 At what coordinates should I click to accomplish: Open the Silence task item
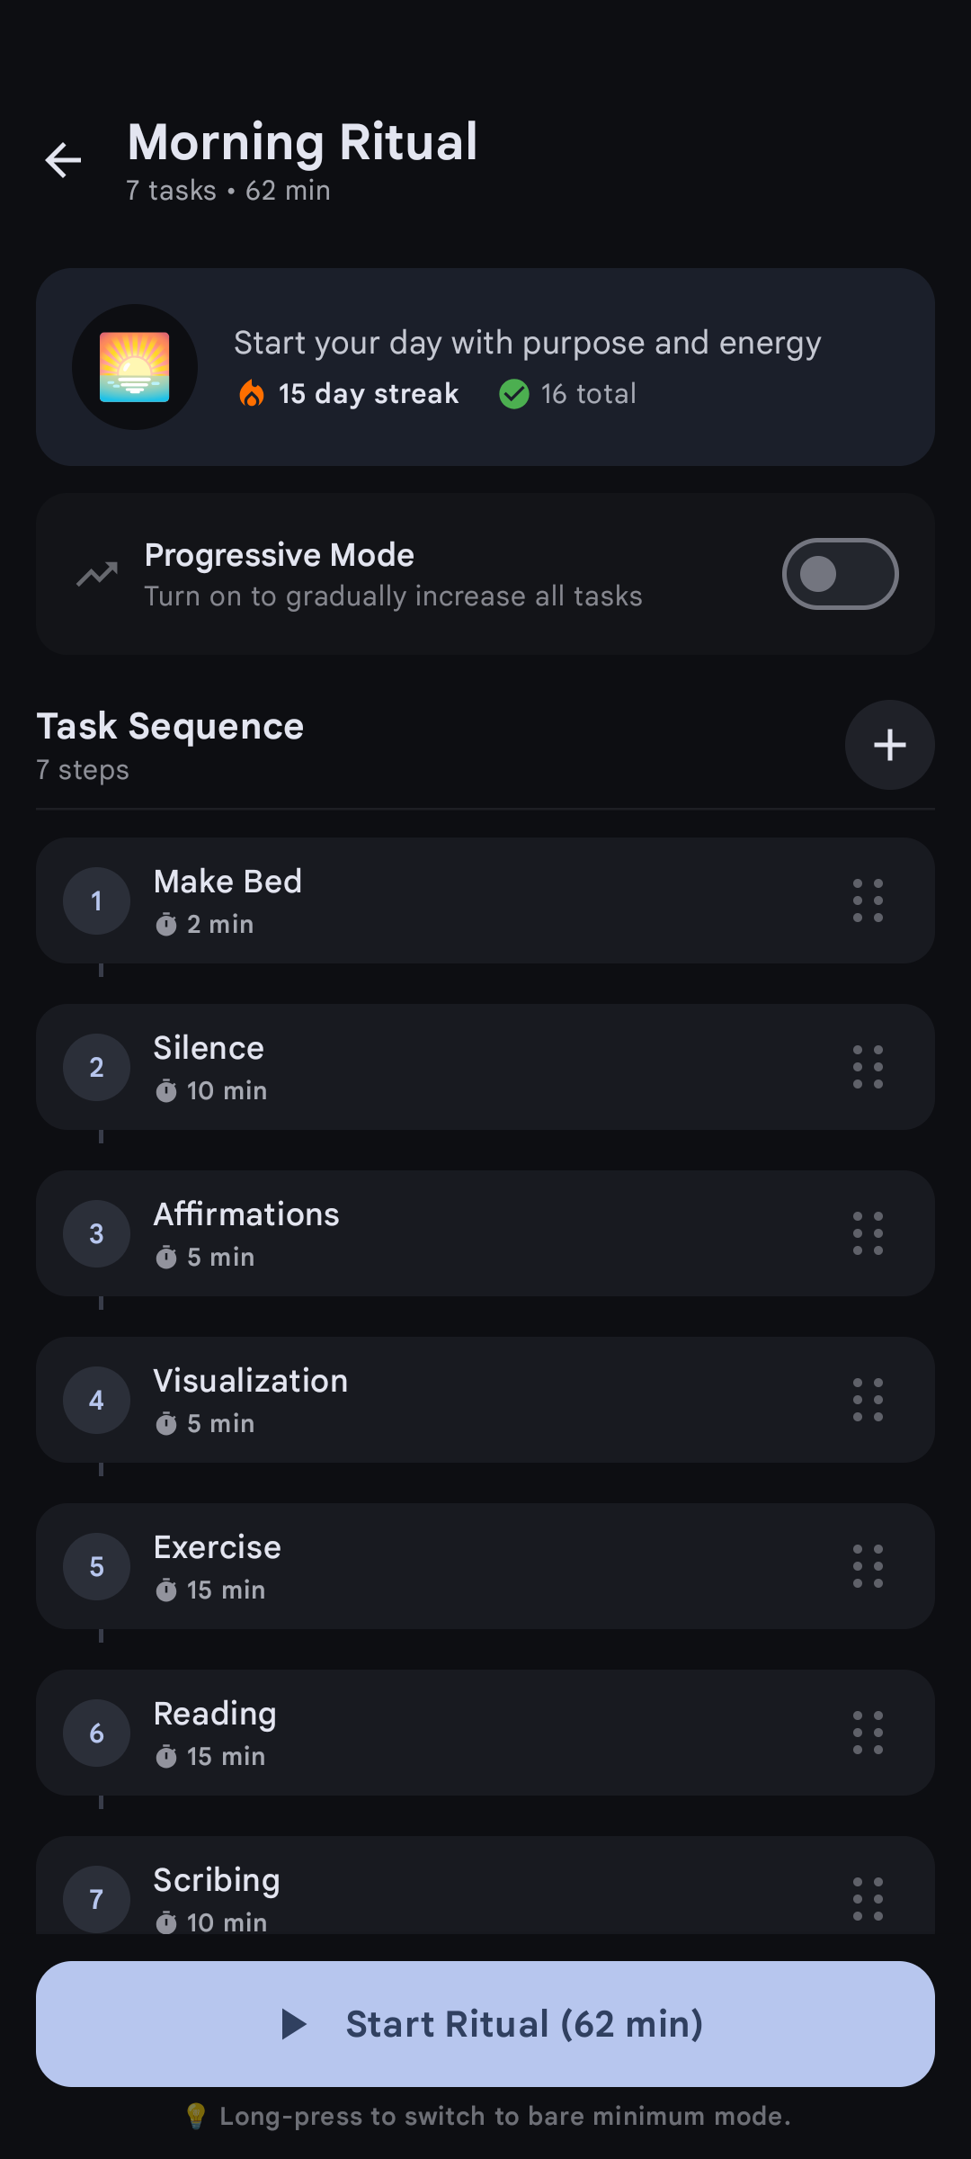pos(450,1067)
